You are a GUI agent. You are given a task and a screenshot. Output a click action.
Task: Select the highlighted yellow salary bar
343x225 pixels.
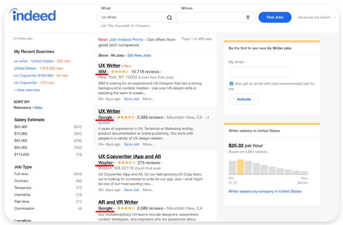click(241, 166)
